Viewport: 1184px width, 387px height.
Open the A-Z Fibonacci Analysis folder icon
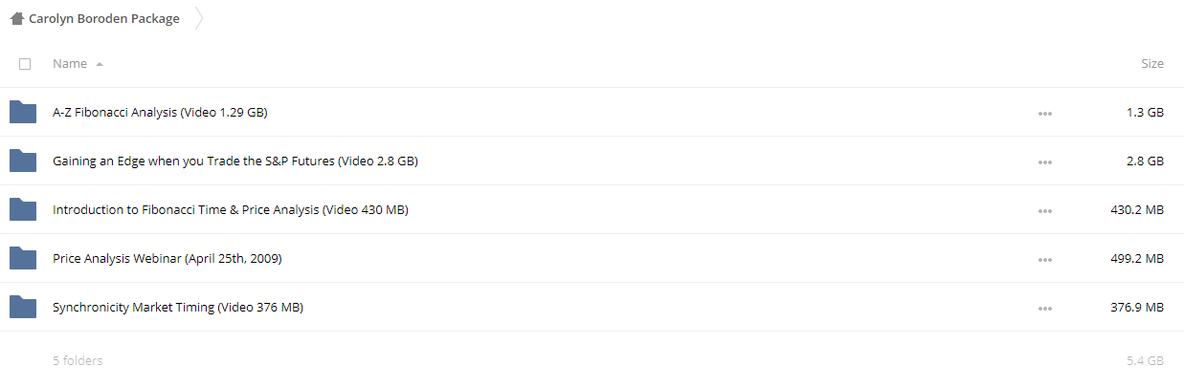tap(23, 112)
